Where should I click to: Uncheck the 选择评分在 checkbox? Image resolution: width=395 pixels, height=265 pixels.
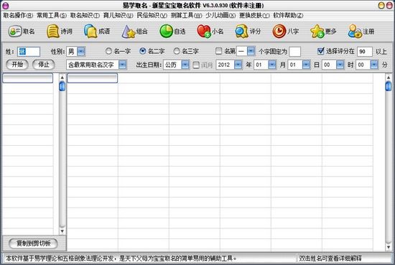(320, 51)
